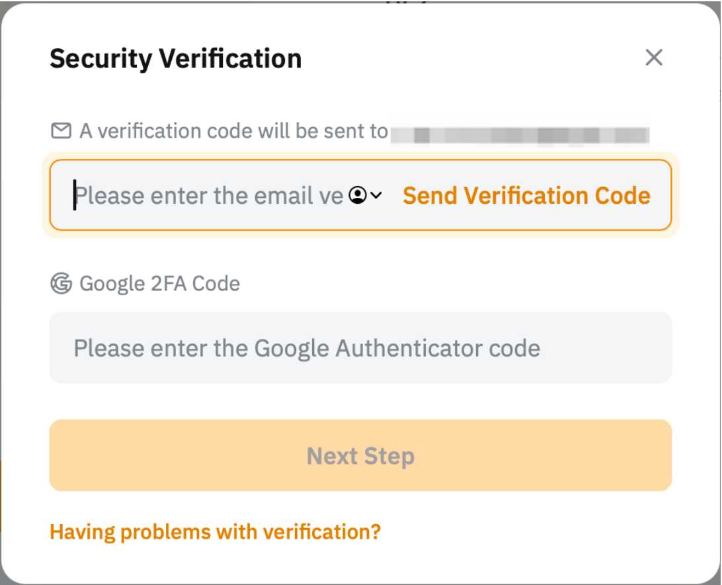Click the Security Verification heading
The image size is (722, 585).
point(175,59)
